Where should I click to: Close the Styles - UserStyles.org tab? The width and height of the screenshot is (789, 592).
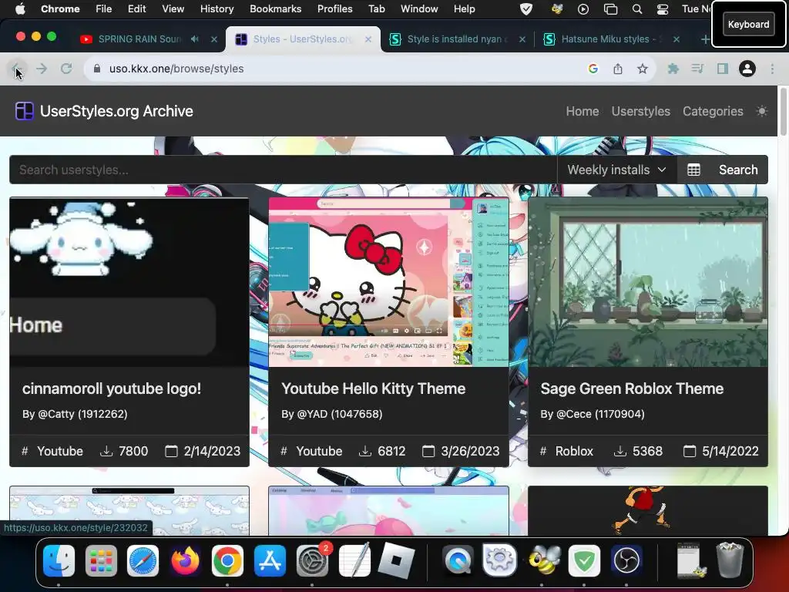click(368, 39)
